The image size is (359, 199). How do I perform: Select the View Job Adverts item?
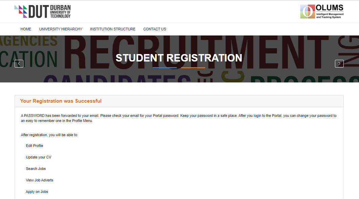coord(40,180)
